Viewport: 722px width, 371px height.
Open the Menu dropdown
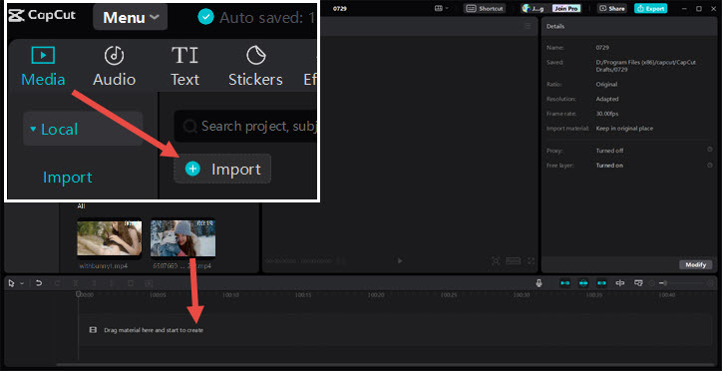131,18
